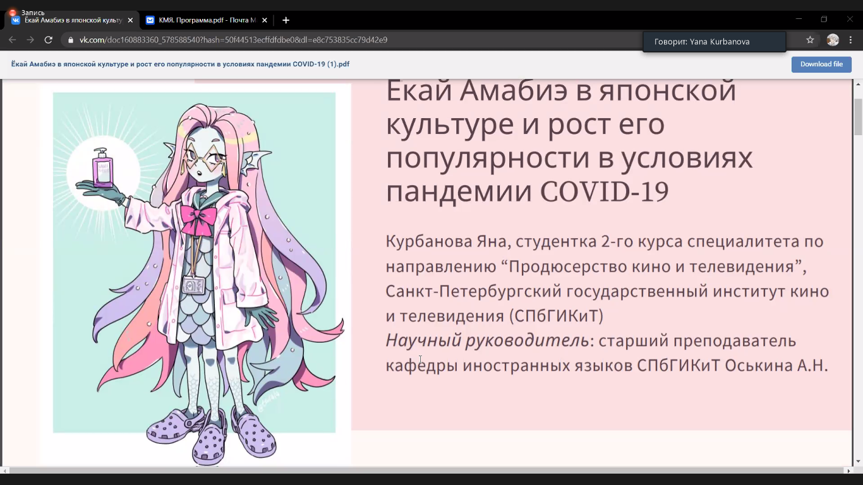863x485 pixels.
Task: Click the PDF file name title
Action: click(x=180, y=64)
